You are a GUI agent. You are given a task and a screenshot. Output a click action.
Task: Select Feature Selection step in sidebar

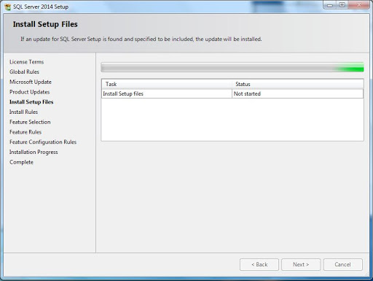[30, 122]
